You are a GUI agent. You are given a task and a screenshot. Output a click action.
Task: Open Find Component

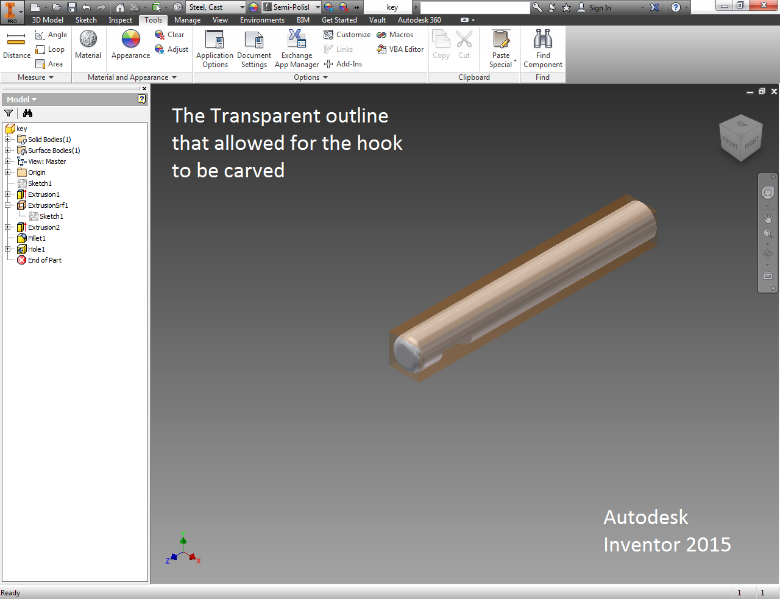[543, 49]
